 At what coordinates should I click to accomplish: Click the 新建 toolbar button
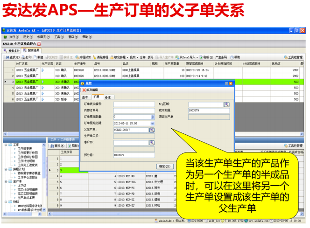coord(38,57)
